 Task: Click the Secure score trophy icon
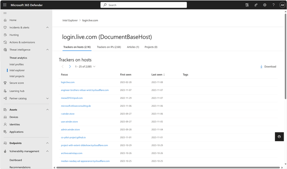[x=5, y=83]
